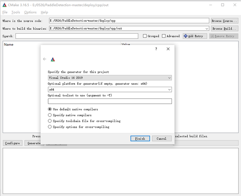241x196 pixels.
Task: Open the Options menu
Action: click(30, 12)
